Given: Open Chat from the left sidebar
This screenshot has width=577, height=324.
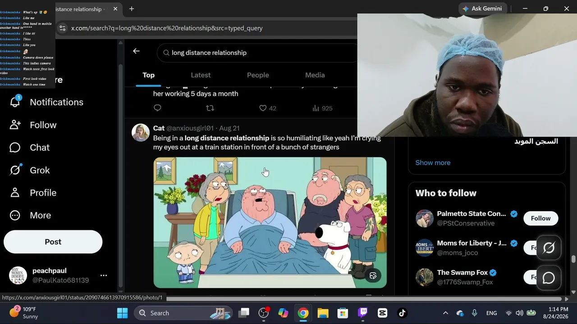Looking at the screenshot, I should (x=29, y=148).
